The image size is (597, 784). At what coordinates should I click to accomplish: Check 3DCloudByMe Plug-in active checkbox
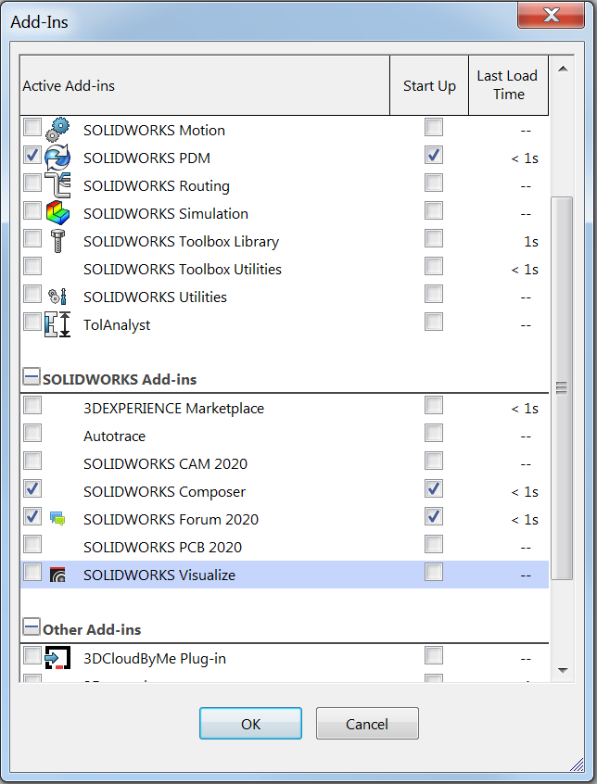coord(32,655)
